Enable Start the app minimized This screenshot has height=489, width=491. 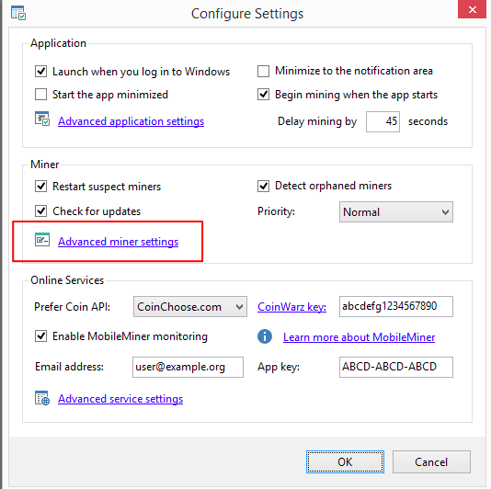click(41, 95)
